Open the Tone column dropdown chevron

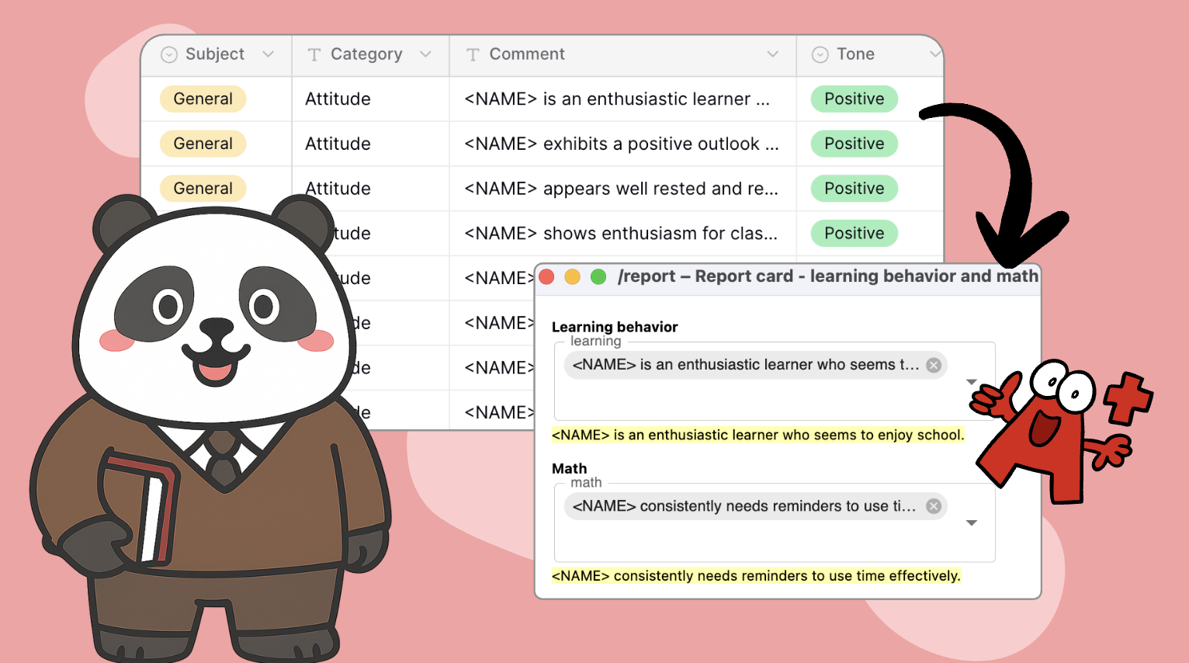tap(935, 54)
